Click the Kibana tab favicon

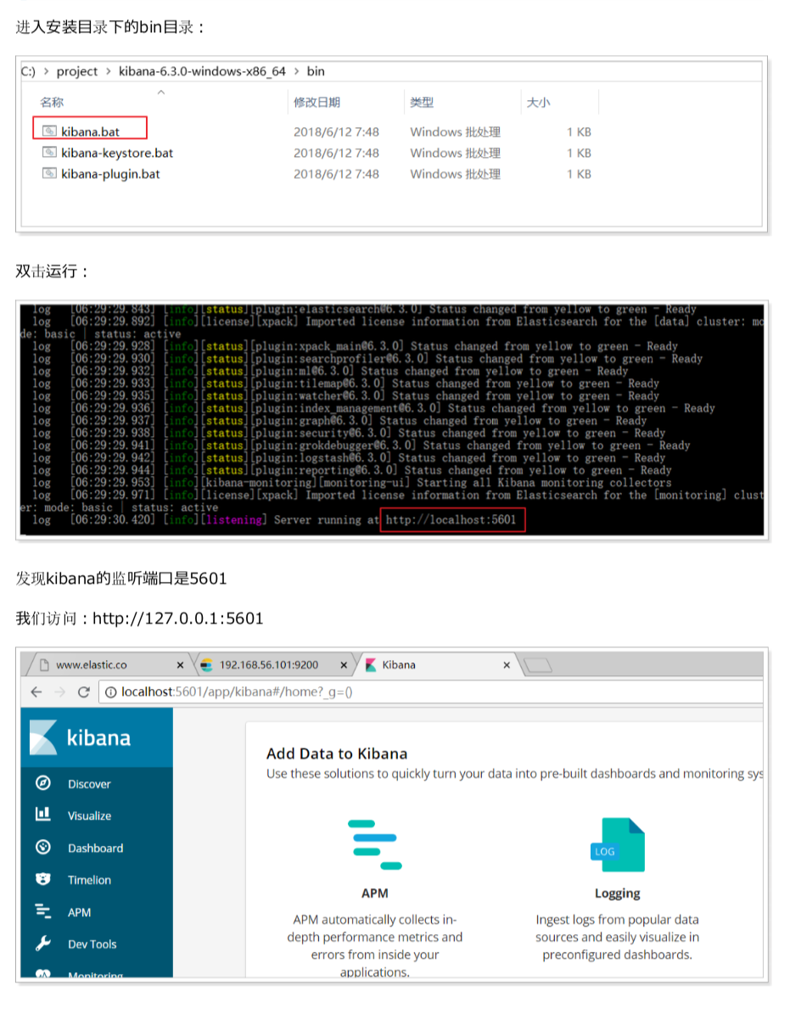[x=371, y=665]
